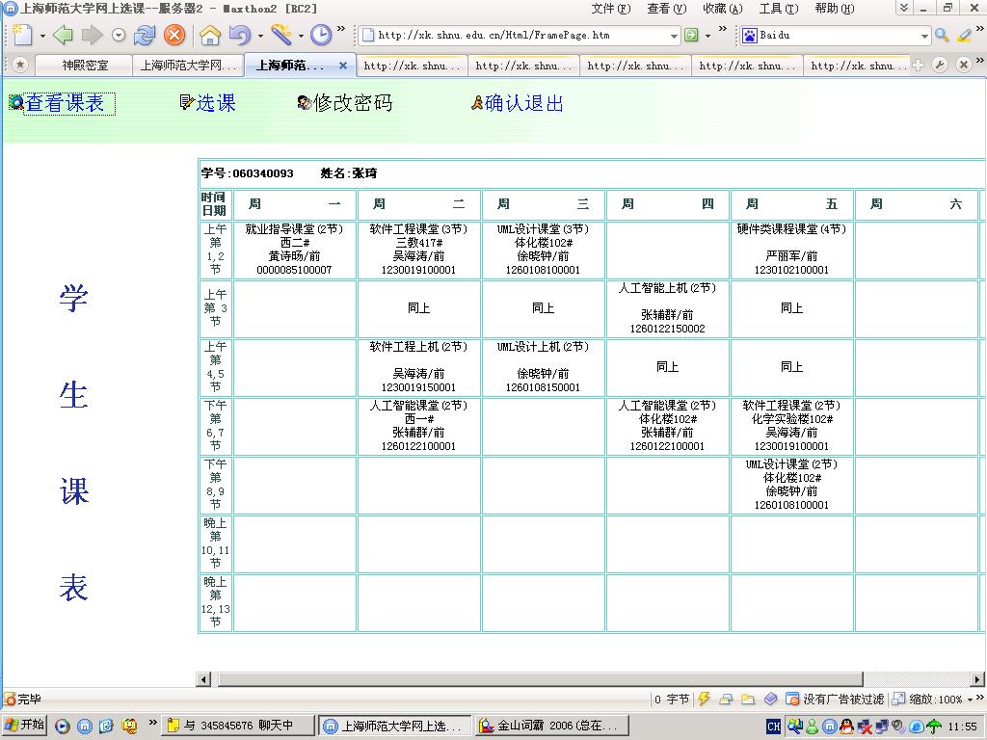Screen dimensions: 987x740
Task: Click the green umbrella tray icon
Action: [934, 727]
